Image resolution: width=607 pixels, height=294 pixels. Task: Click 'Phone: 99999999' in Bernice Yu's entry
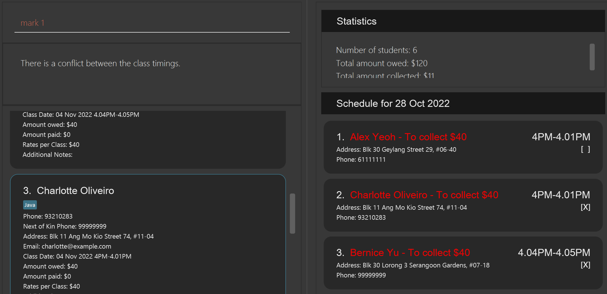pos(361,275)
